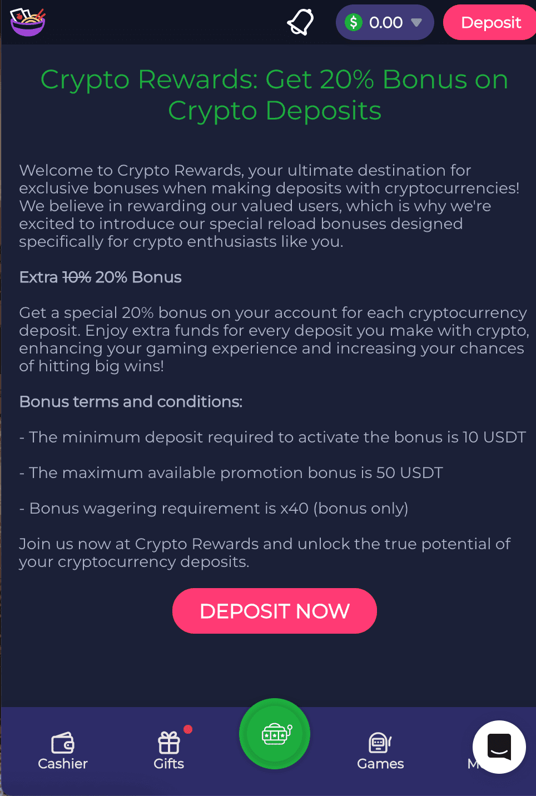Click the "Extra 20% Bonus" subheading

101,277
